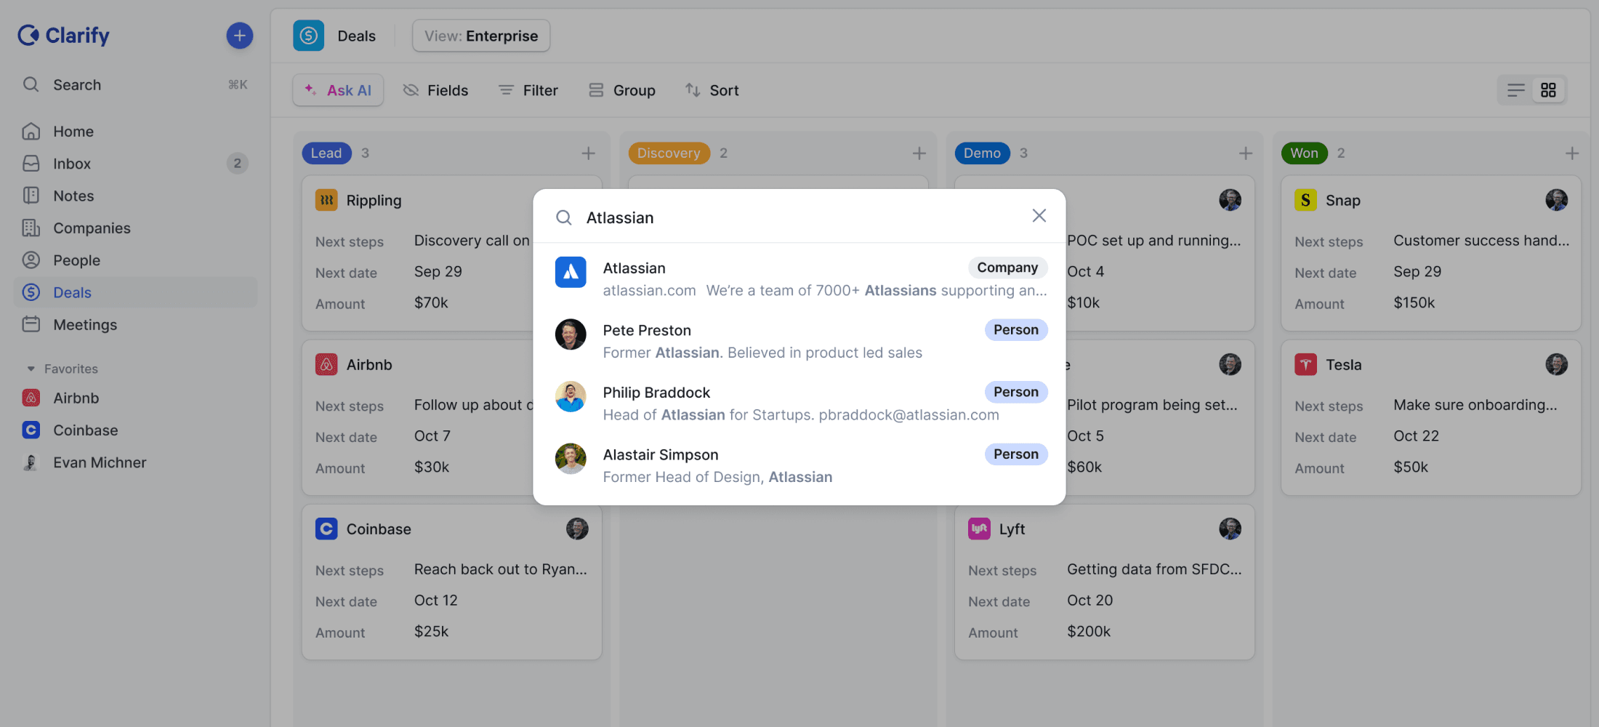Viewport: 1599px width, 727px height.
Task: Click the Won stage label
Action: 1304,153
